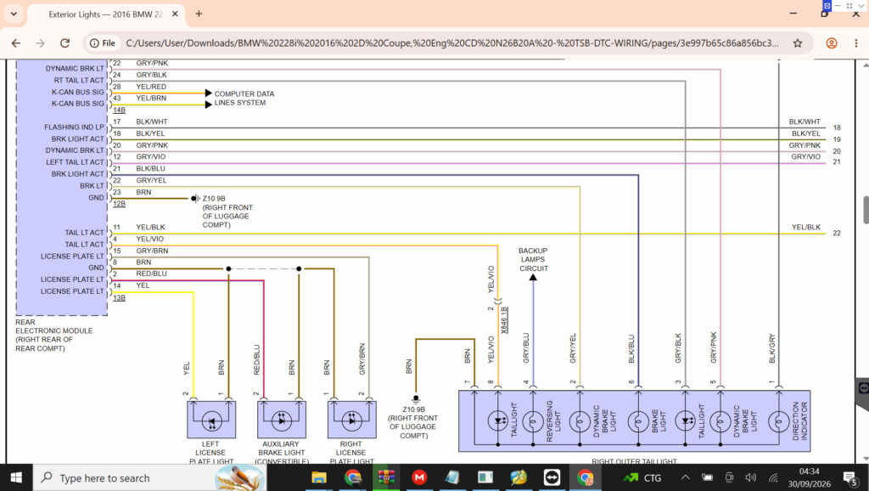Click the blue remote-session icon at top right
The height and width of the screenshot is (491, 869).
point(827,6)
